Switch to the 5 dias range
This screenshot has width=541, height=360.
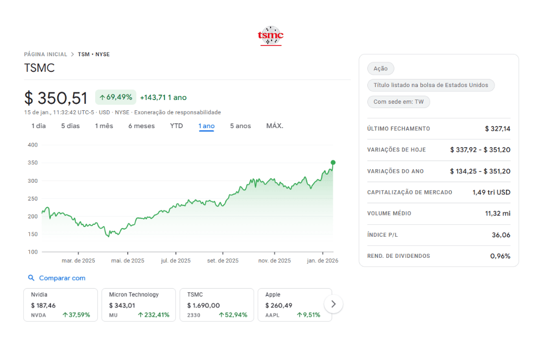click(x=70, y=126)
